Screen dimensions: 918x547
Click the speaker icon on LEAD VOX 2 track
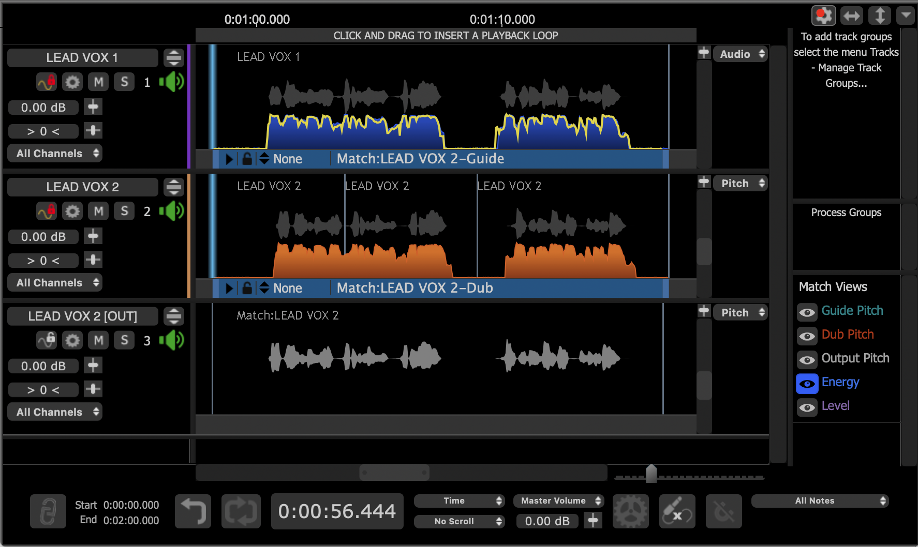(x=172, y=211)
